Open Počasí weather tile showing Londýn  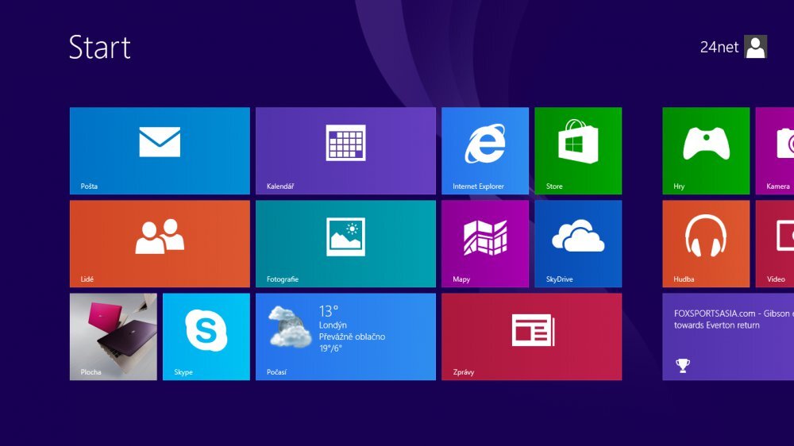click(345, 336)
